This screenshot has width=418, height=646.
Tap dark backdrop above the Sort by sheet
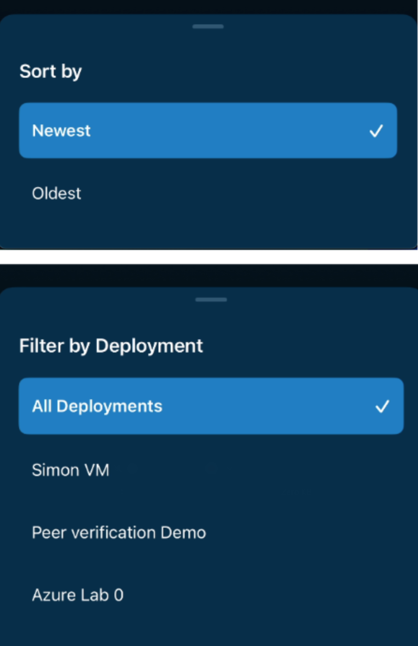coord(208,6)
